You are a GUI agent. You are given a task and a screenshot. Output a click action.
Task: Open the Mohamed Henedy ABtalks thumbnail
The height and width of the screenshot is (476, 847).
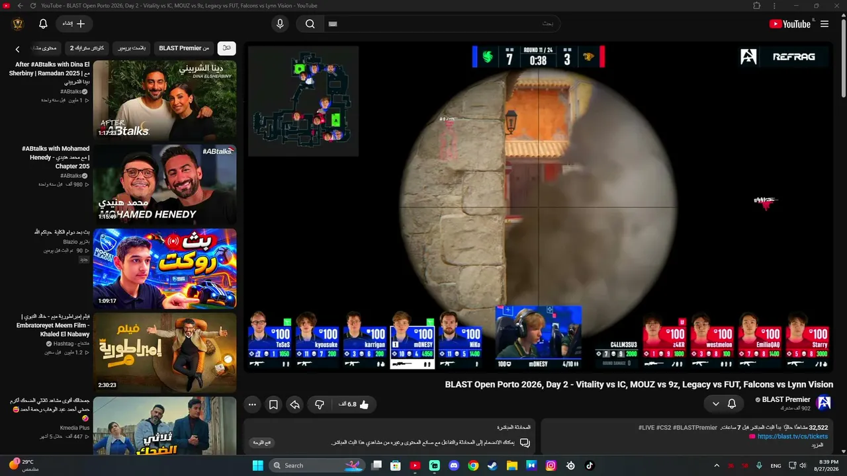click(165, 184)
